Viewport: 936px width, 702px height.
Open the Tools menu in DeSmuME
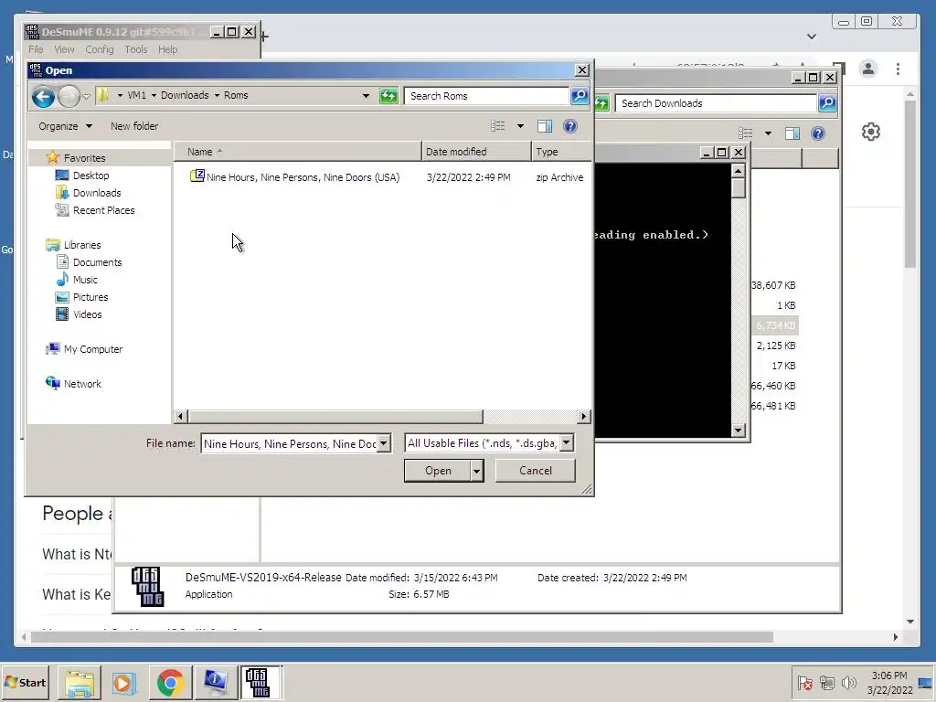135,49
